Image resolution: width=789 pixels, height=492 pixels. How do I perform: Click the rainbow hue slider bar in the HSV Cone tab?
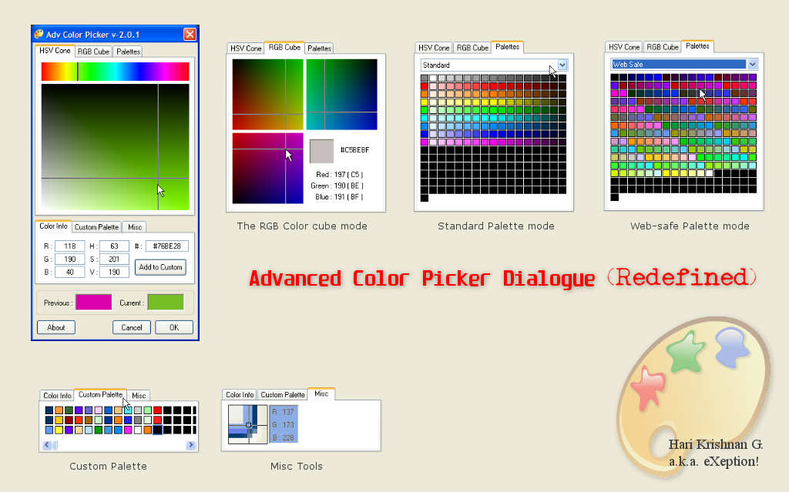[x=116, y=72]
